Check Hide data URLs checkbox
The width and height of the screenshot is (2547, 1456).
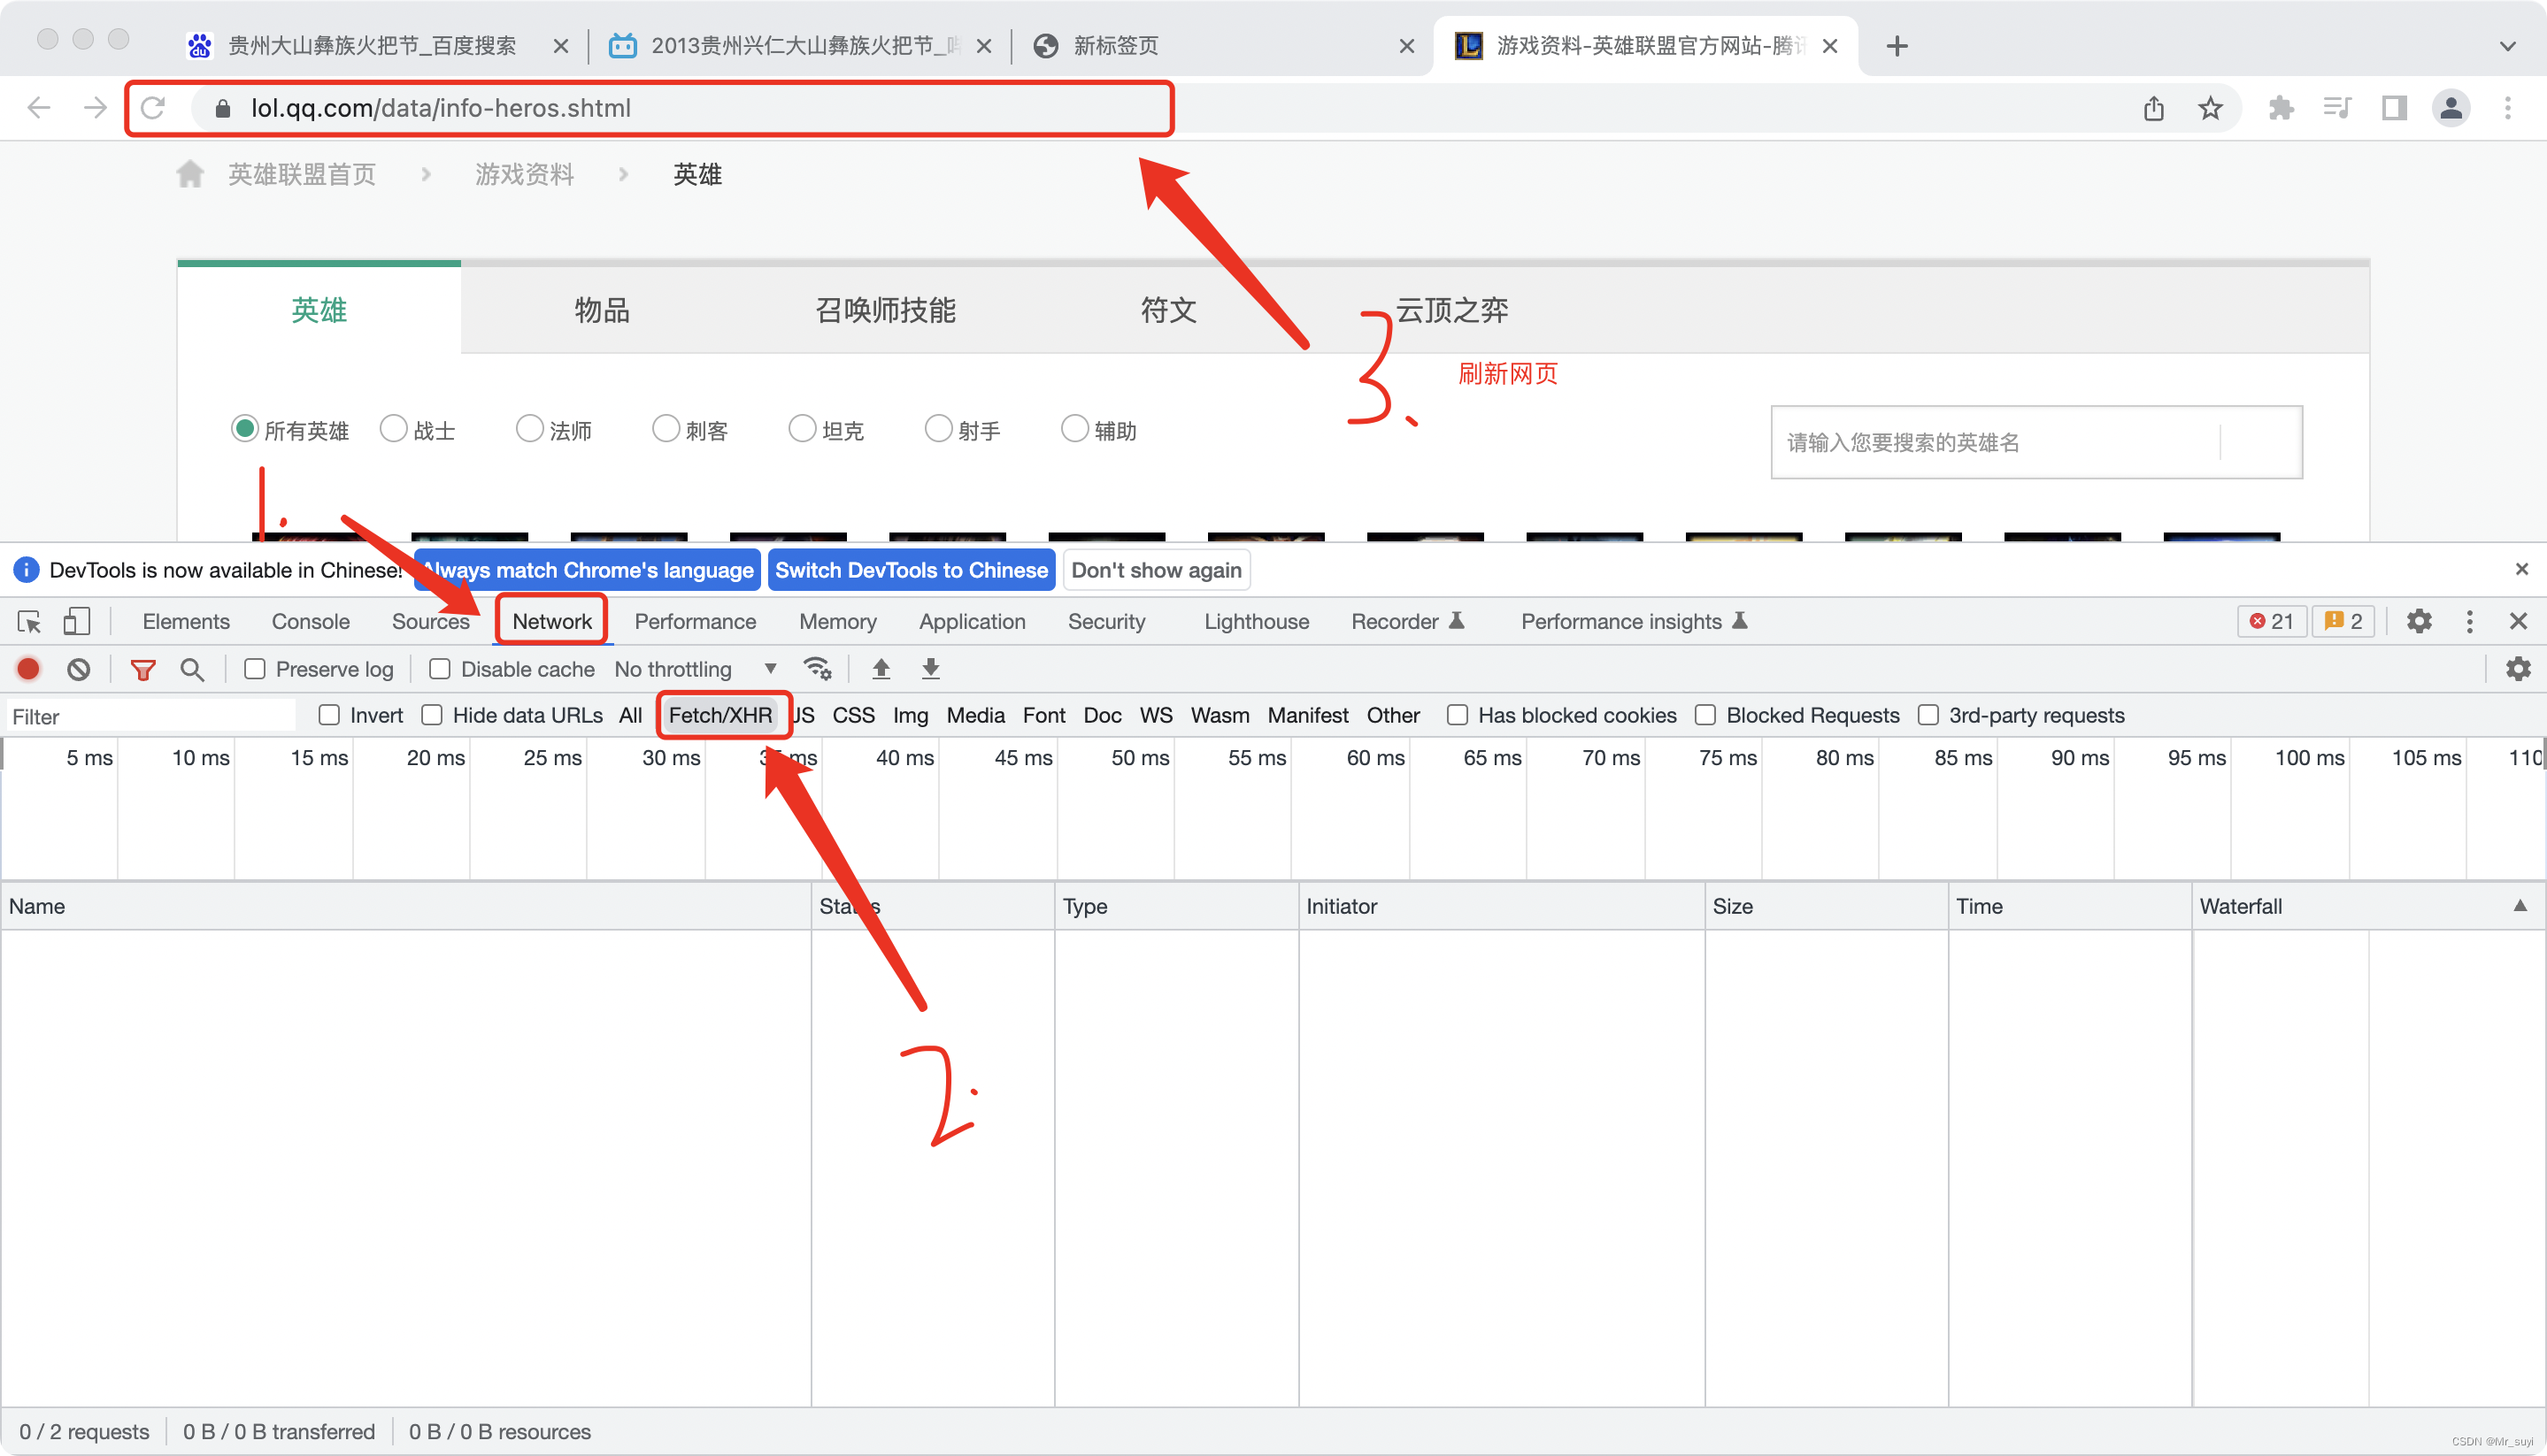pyautogui.click(x=431, y=715)
